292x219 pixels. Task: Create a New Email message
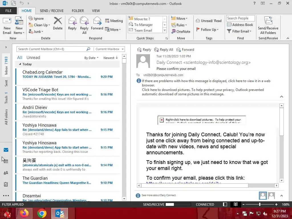coord(7,25)
